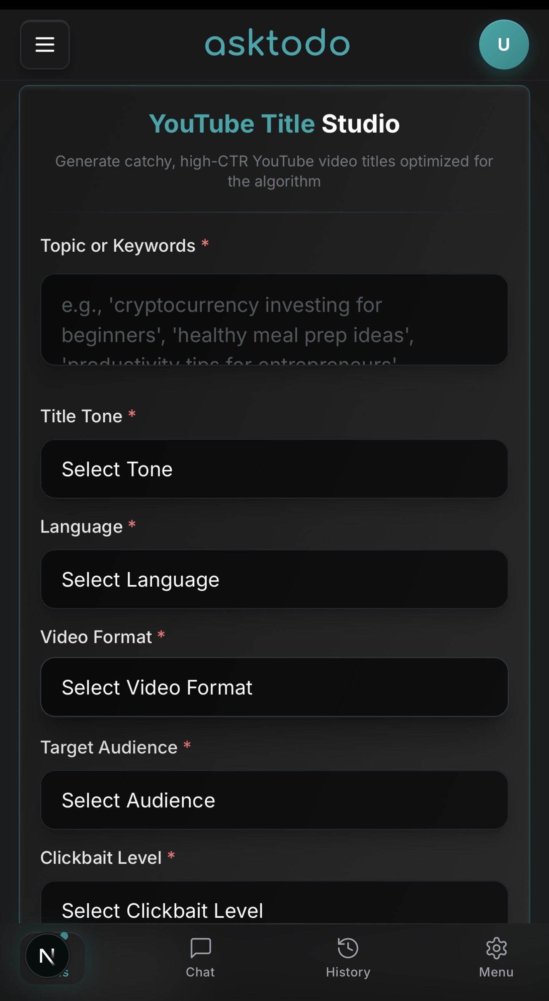The height and width of the screenshot is (1001, 549).
Task: Click the Clickbait Level required asterisk
Action: 171,857
